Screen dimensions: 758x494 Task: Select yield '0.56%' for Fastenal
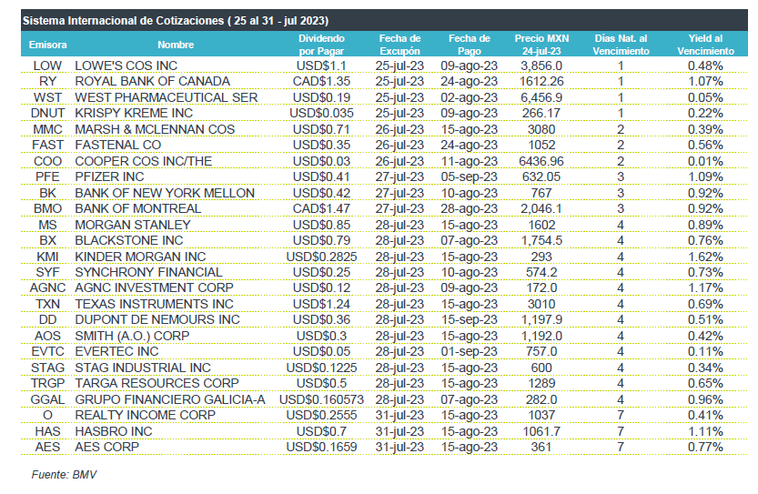[705, 145]
